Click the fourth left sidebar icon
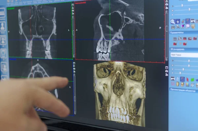This screenshot has height=131, width=198. click(x=4, y=53)
